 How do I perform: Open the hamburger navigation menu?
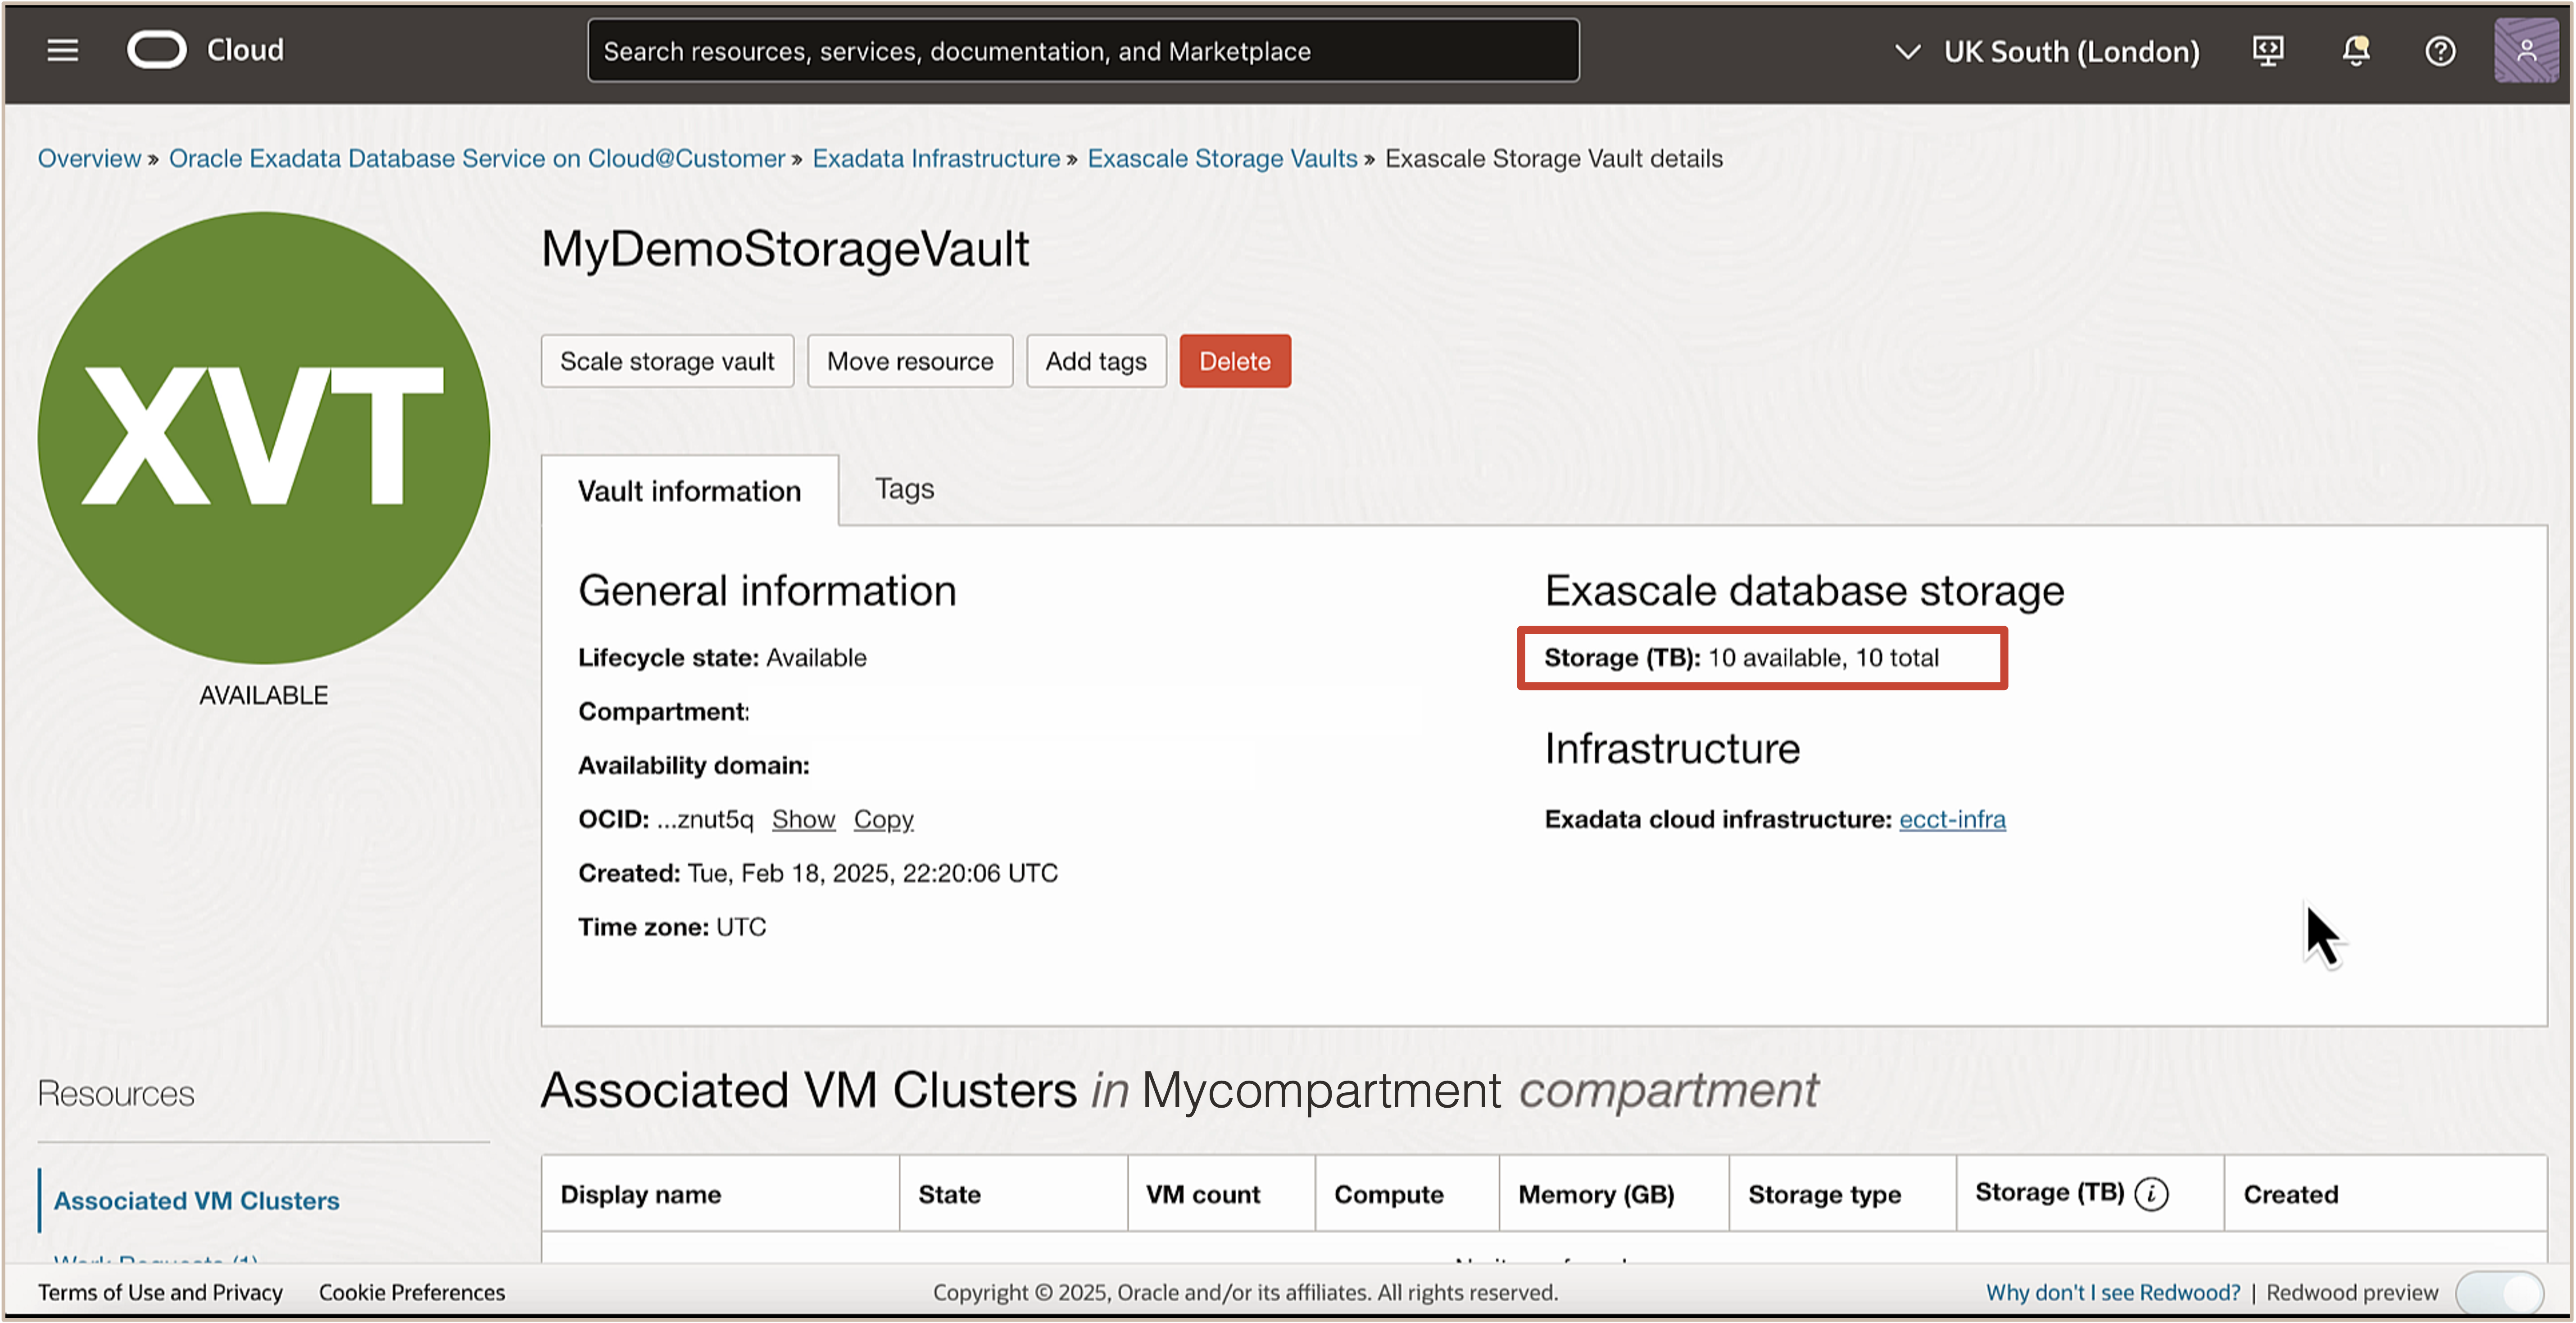62,50
